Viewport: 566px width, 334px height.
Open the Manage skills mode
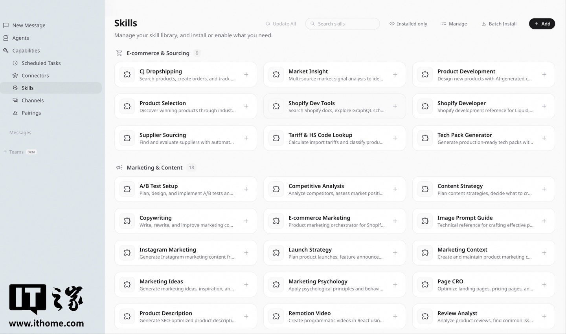(454, 24)
